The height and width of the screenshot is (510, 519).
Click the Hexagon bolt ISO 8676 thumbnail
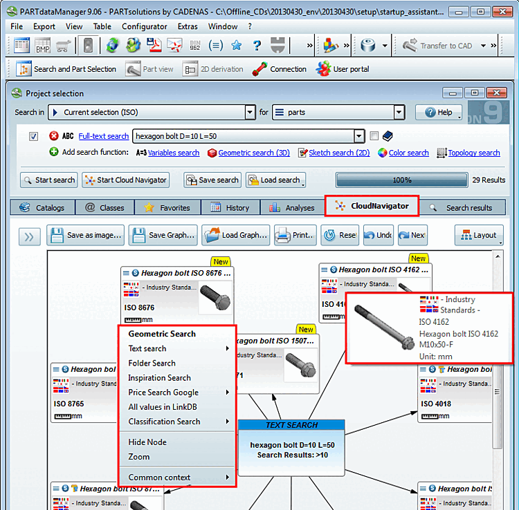[215, 297]
